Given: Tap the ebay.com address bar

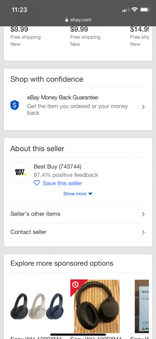Looking at the screenshot, I should coord(78,20).
